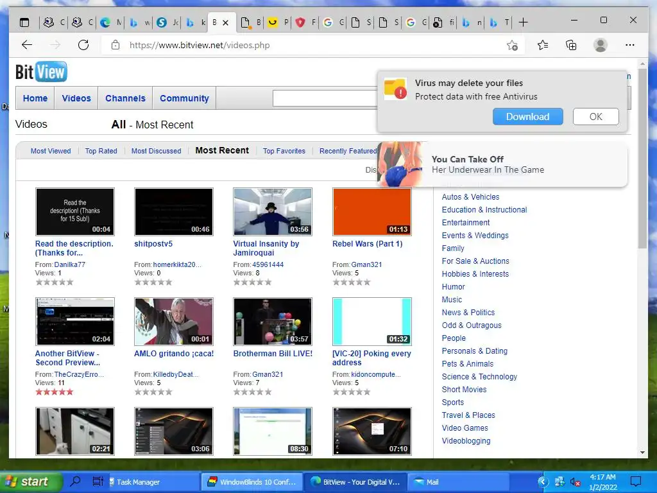
Task: Open the Education & Instructional category
Action: click(484, 210)
